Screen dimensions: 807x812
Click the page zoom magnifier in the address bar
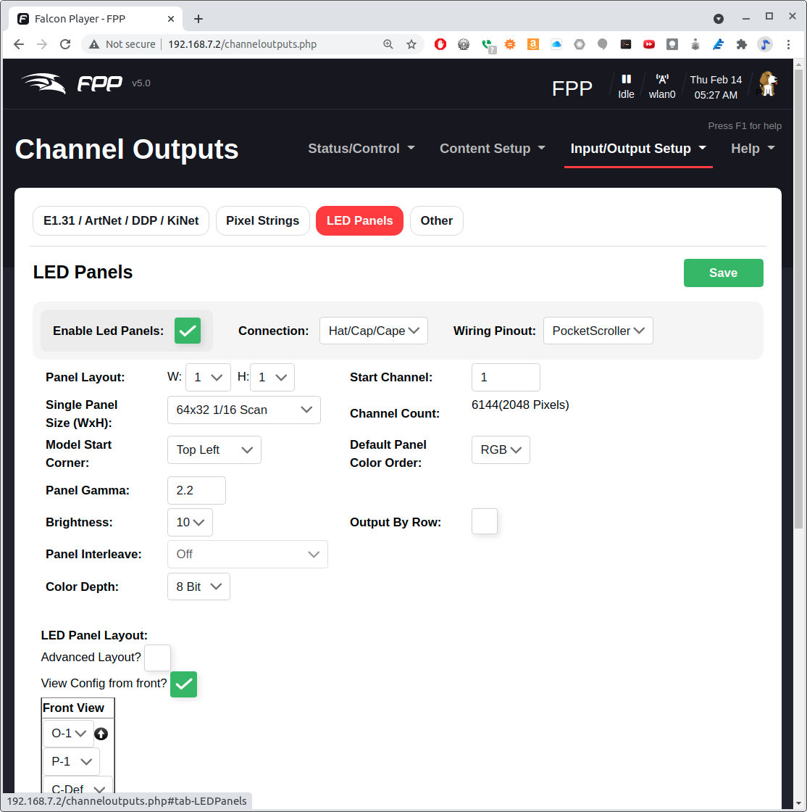[x=388, y=44]
